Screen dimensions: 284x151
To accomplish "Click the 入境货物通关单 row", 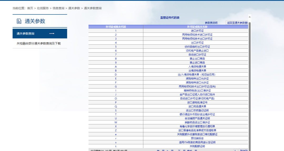I will pos(197,67).
